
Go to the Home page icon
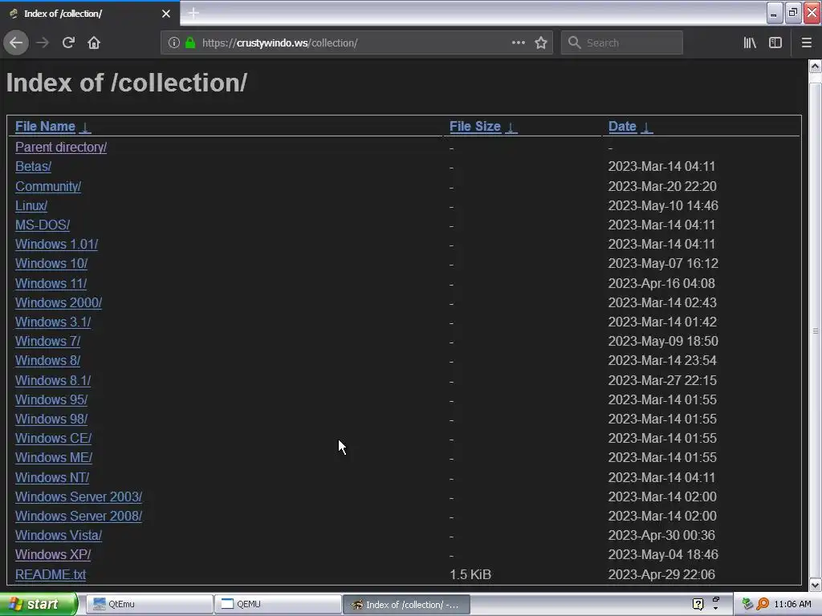coord(94,43)
